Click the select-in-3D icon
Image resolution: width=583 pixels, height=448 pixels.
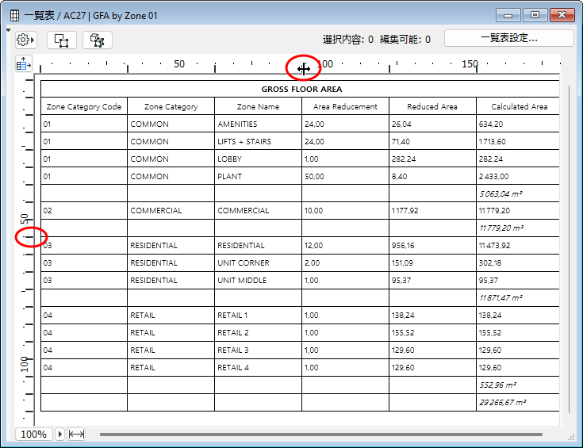[x=97, y=40]
